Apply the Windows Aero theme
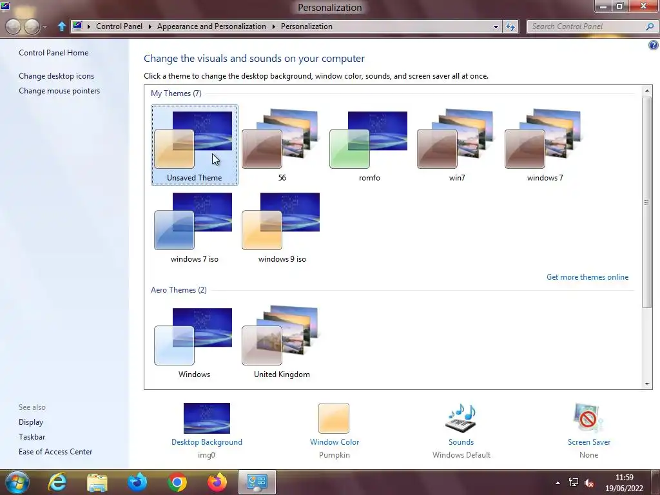Image resolution: width=660 pixels, height=495 pixels. 194,342
